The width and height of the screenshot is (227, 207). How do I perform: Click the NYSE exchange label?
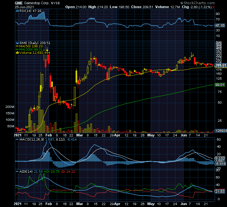55,3
